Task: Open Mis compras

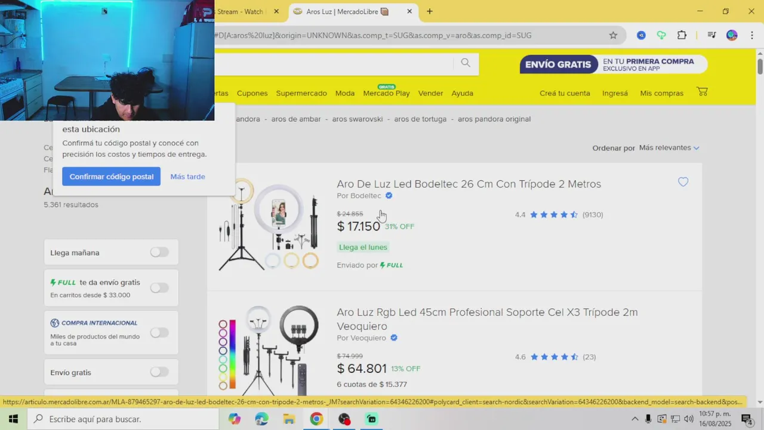Action: [661, 93]
